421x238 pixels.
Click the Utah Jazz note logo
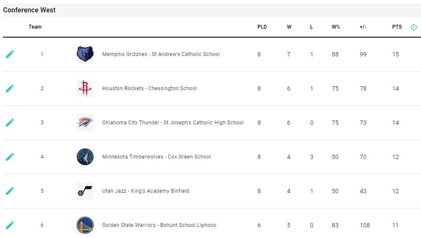[85, 191]
